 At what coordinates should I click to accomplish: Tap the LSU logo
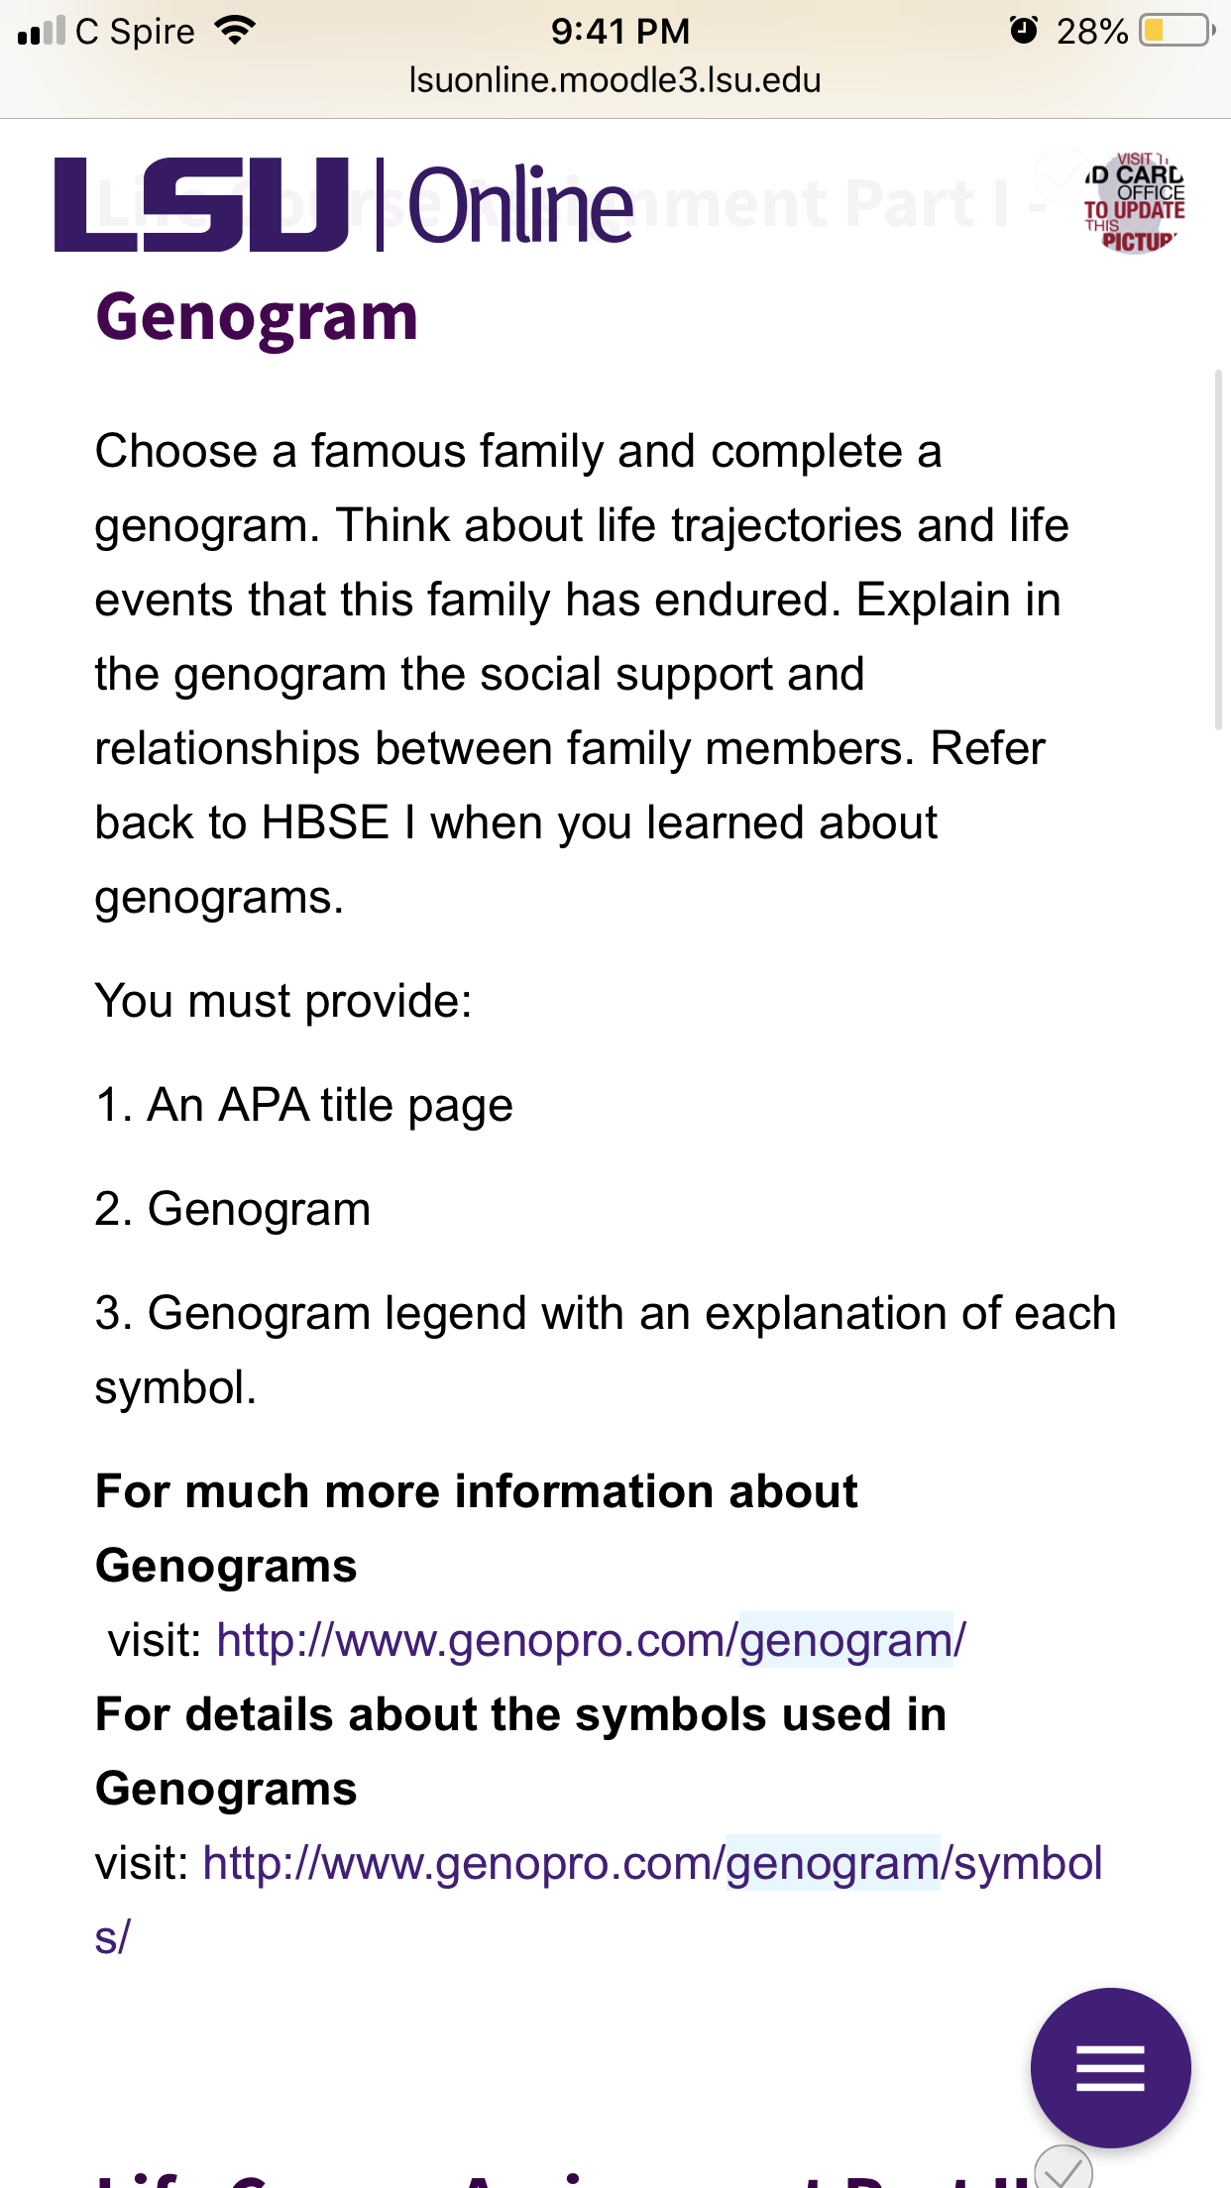(x=202, y=204)
